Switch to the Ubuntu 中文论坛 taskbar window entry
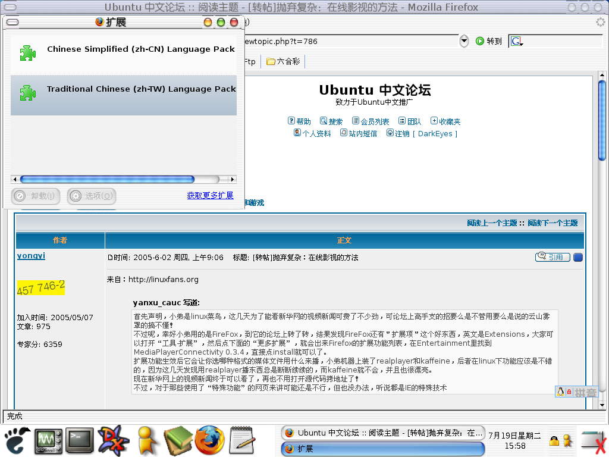609x457 pixels. click(382, 433)
